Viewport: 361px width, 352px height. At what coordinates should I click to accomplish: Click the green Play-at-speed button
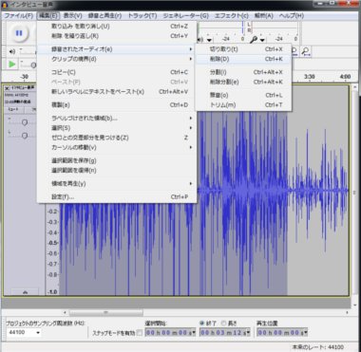coord(12,65)
